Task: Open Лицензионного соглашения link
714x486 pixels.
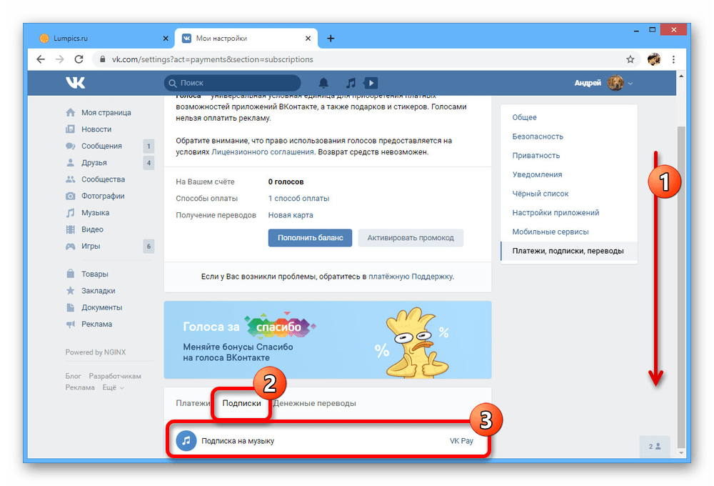Action: 263,152
